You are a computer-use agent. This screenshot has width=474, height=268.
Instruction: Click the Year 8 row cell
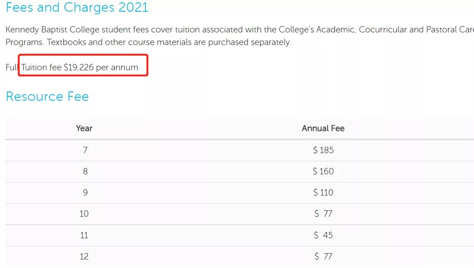tap(85, 171)
